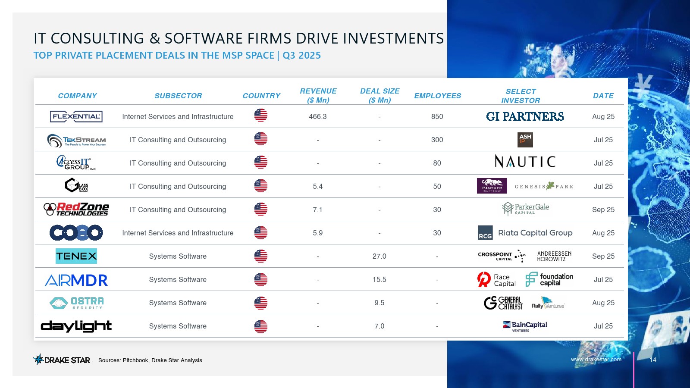This screenshot has height=388, width=690.
Task: Click the Drake Star logo in footer
Action: point(62,360)
